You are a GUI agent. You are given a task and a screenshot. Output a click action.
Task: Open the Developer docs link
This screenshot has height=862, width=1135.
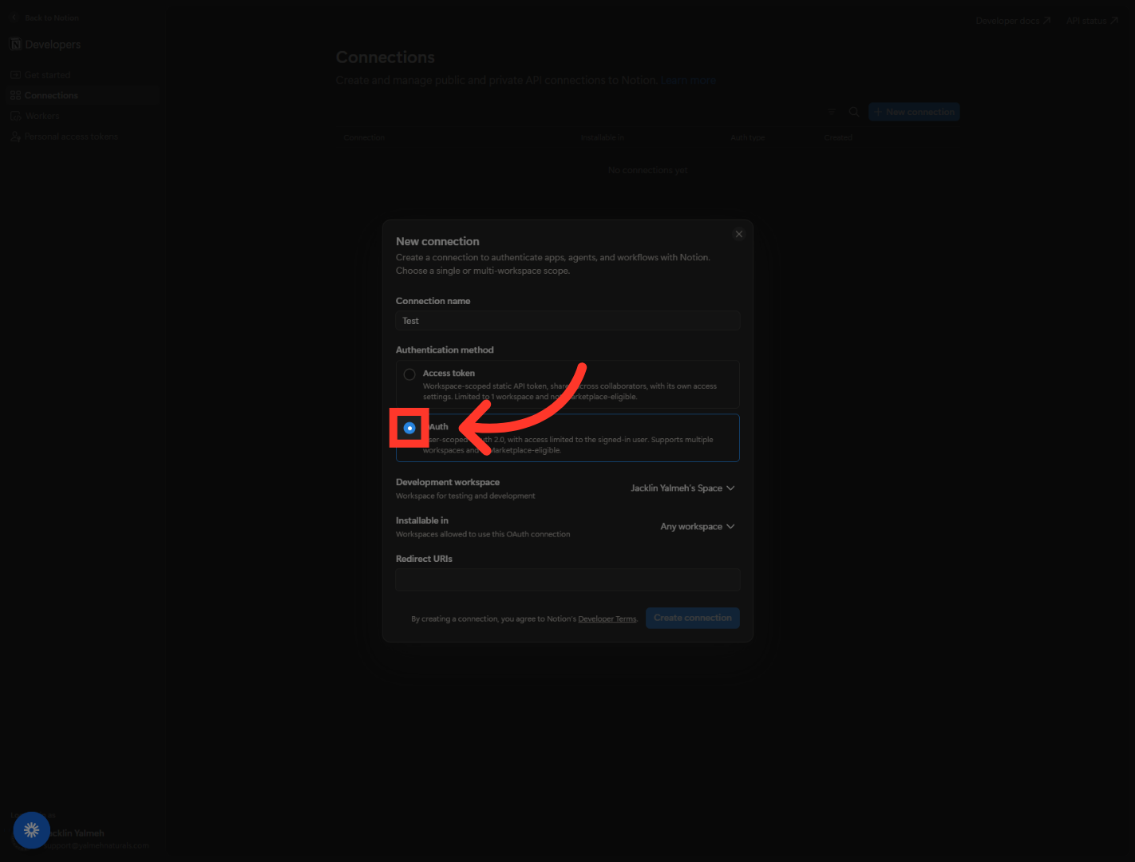(x=1013, y=21)
